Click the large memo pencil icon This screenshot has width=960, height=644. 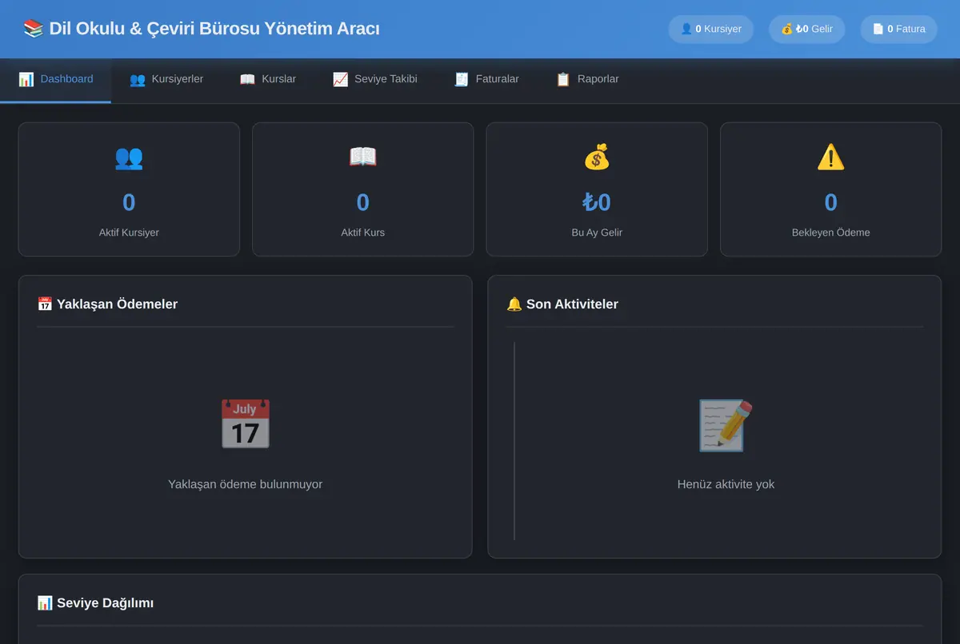click(x=726, y=425)
